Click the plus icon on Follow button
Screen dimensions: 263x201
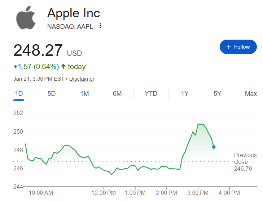pyautogui.click(x=228, y=47)
